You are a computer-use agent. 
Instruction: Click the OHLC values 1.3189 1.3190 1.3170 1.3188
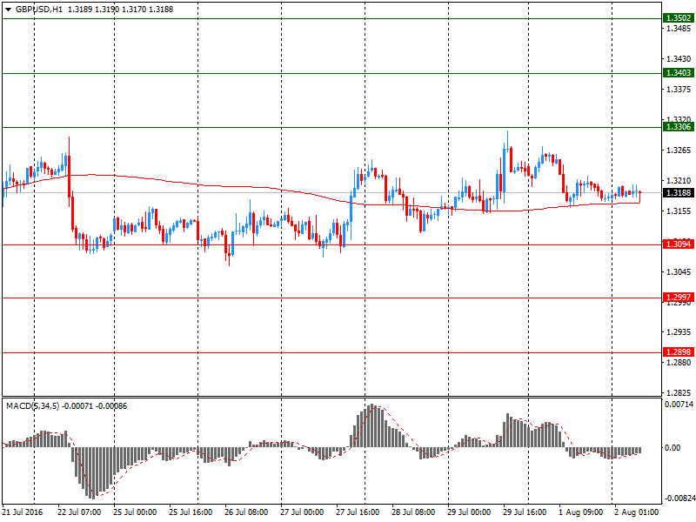(120, 10)
